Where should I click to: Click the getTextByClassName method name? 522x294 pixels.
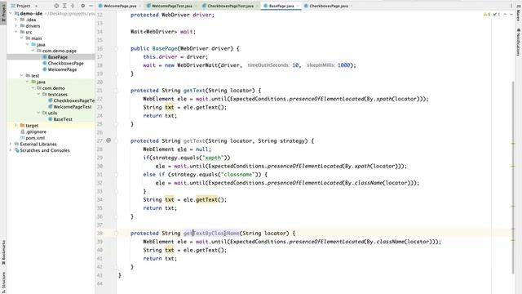[211, 233]
